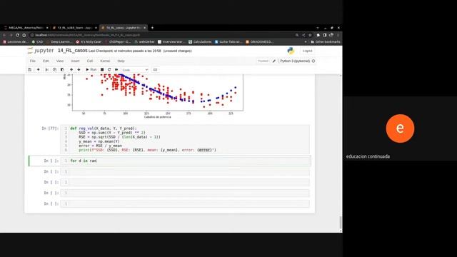The width and height of the screenshot is (457, 257).
Task: Click the orange 'e' participant avatar
Action: point(400,128)
